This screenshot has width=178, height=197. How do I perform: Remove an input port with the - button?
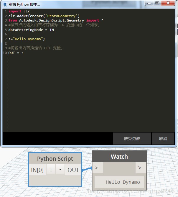60,169
